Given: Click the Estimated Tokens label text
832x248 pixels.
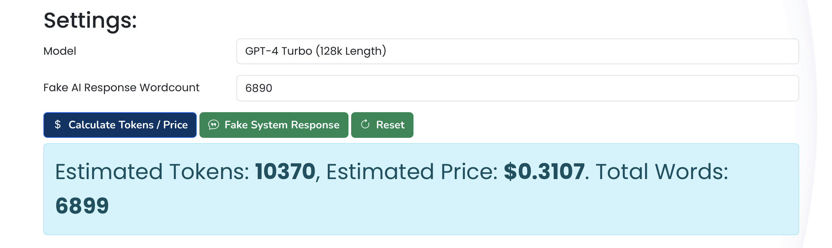Looking at the screenshot, I should (152, 171).
